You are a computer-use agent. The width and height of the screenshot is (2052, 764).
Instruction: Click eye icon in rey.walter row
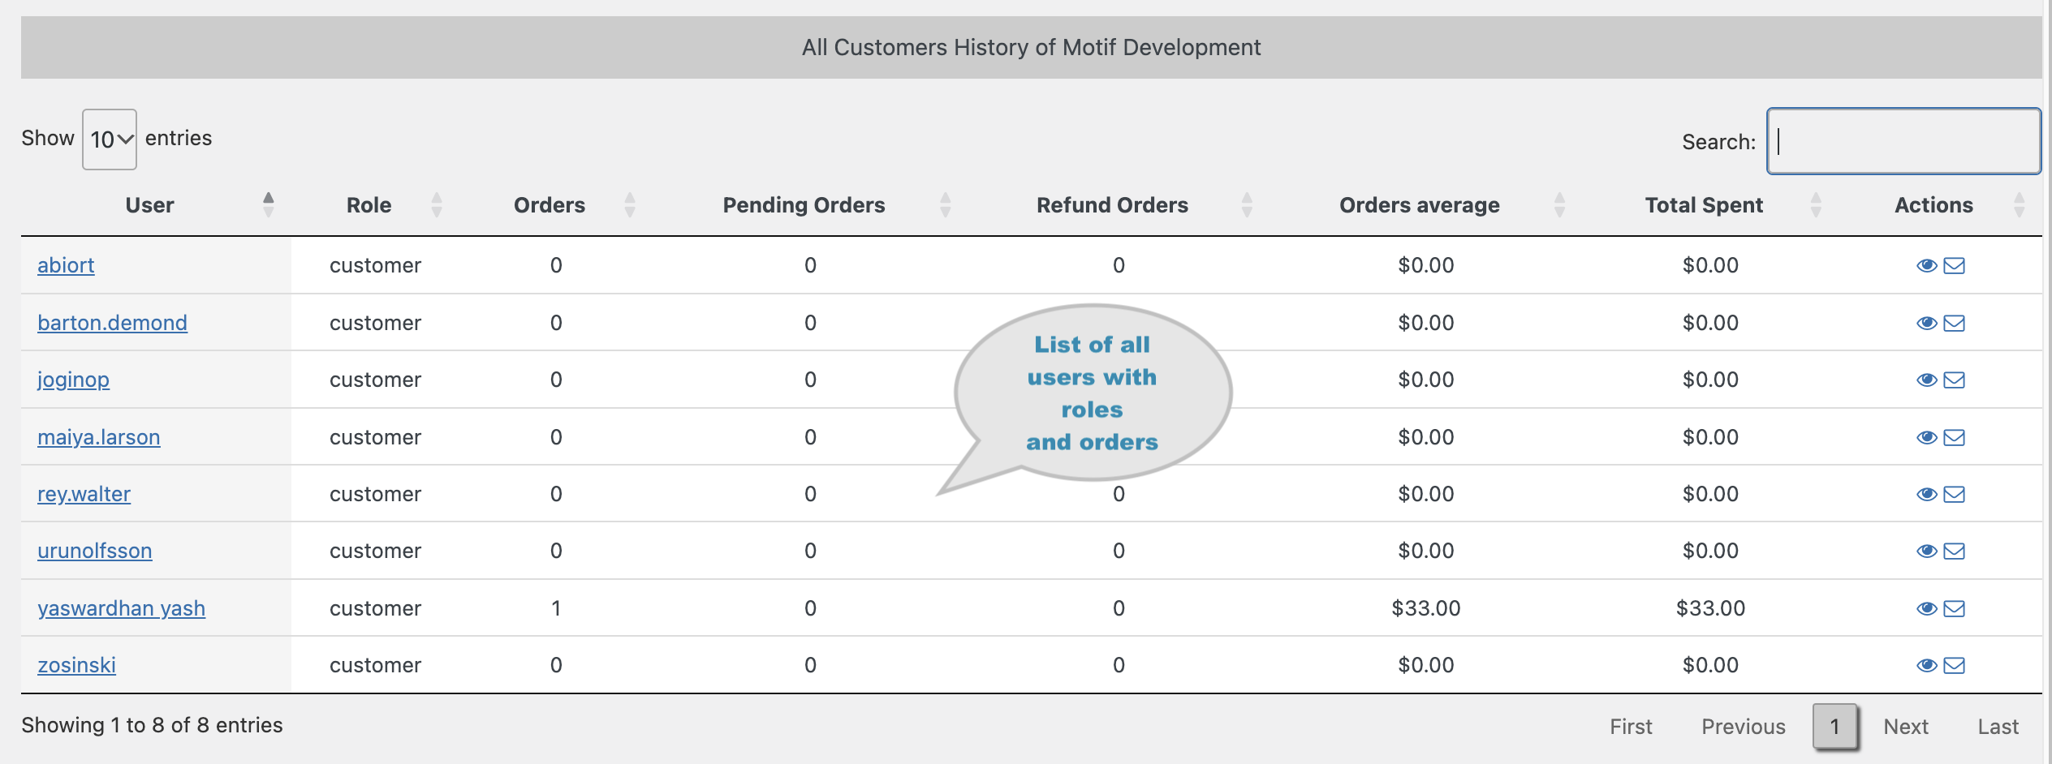point(1926,495)
